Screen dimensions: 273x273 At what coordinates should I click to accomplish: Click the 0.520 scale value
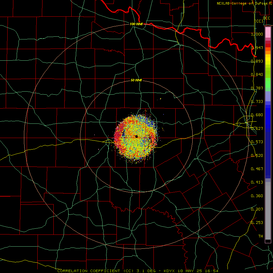tap(257, 155)
